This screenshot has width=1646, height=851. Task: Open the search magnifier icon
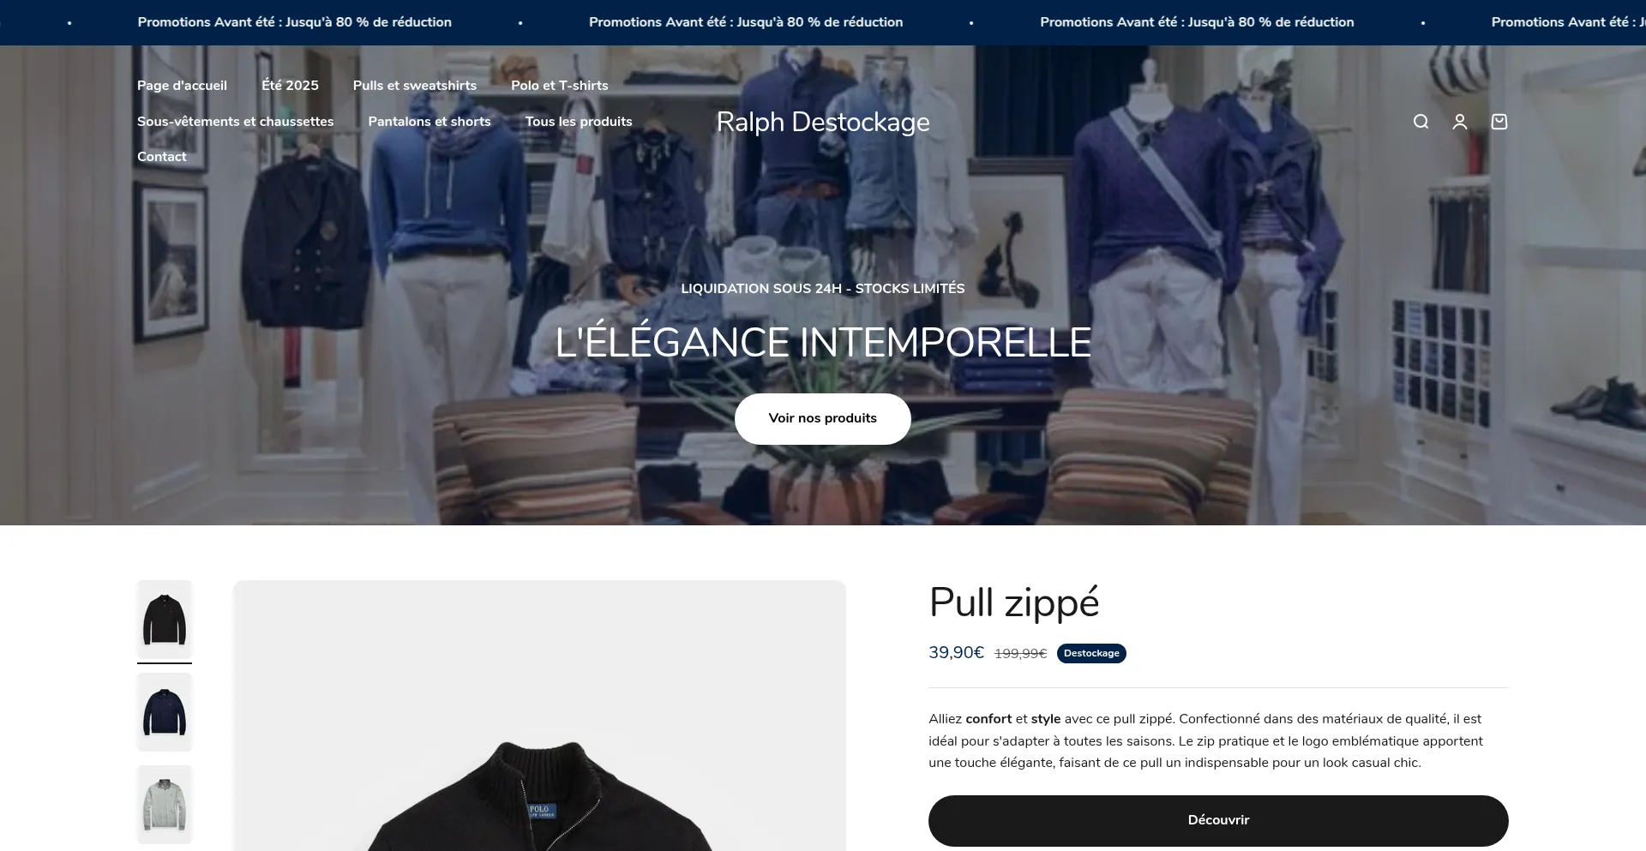[1421, 122]
